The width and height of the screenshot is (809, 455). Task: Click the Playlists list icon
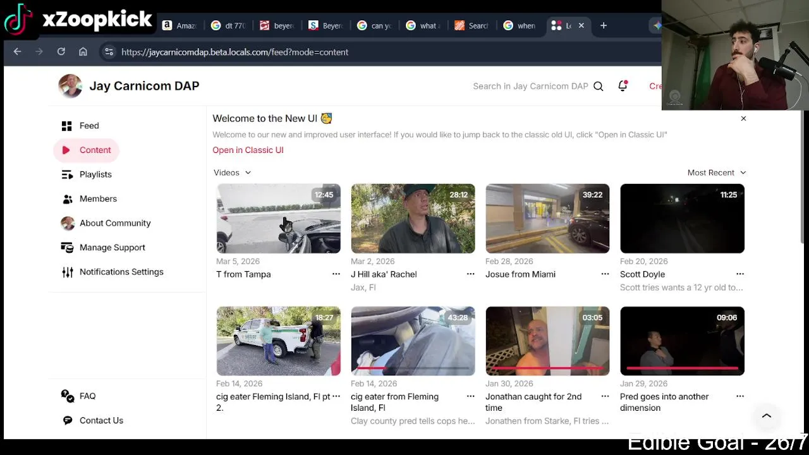(x=67, y=174)
